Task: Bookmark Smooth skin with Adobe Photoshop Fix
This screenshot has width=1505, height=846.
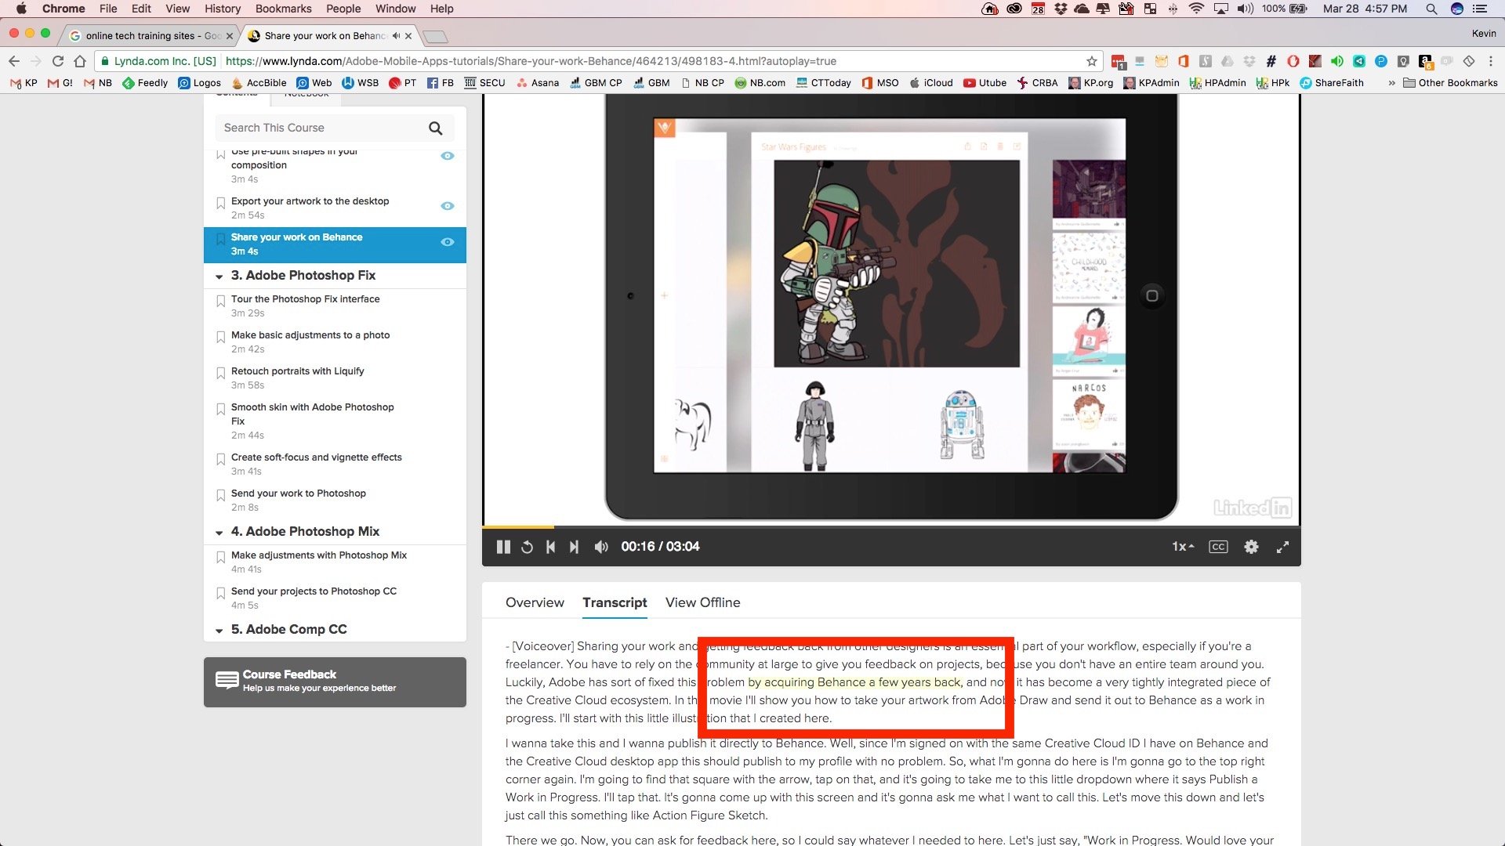Action: (x=221, y=409)
